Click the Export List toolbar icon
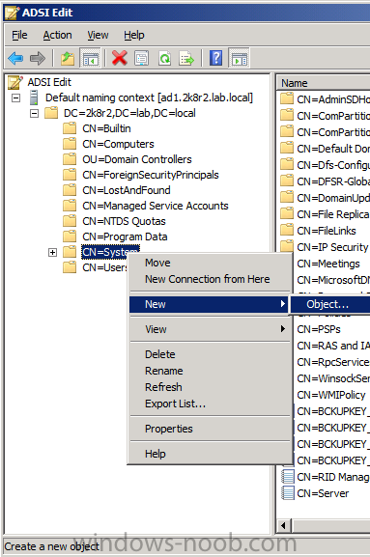The width and height of the screenshot is (370, 557). point(186,58)
